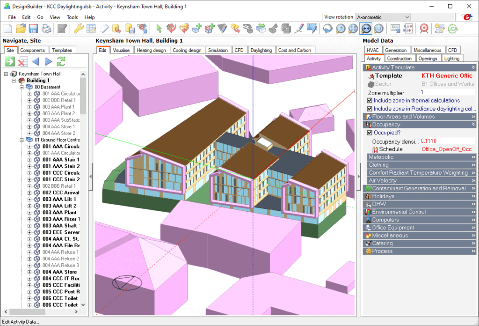Disable the Occupied? checkbox
The image size is (479, 326).
pos(369,133)
